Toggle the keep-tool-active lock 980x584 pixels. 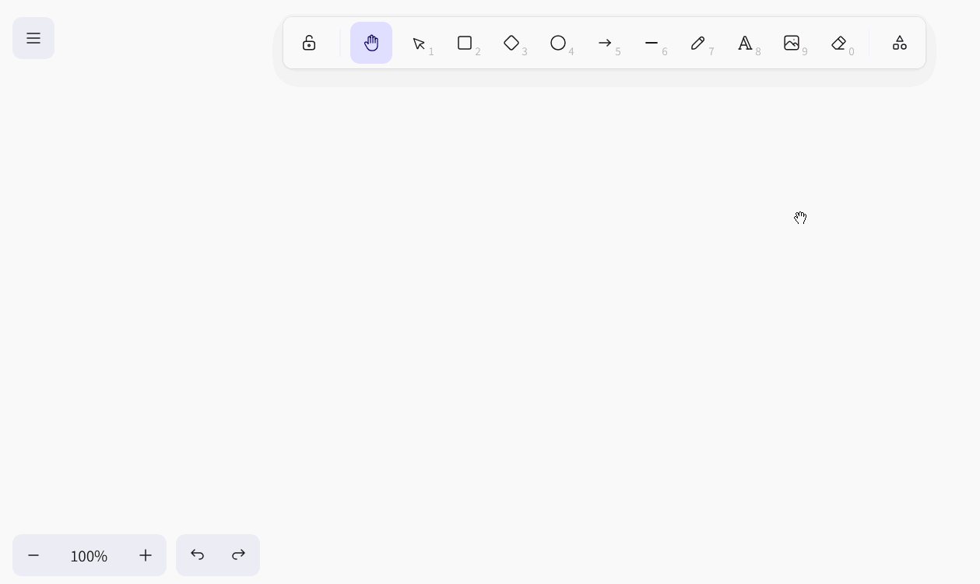(x=309, y=43)
